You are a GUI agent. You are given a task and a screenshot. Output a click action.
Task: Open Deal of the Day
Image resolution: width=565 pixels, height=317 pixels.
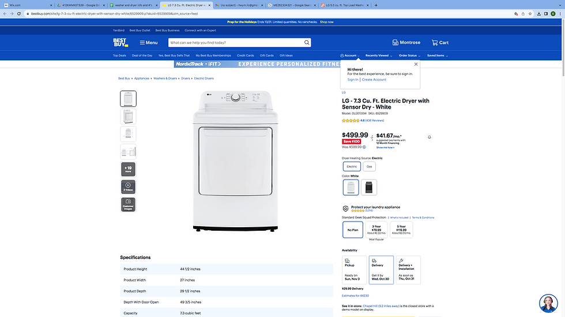pos(142,55)
